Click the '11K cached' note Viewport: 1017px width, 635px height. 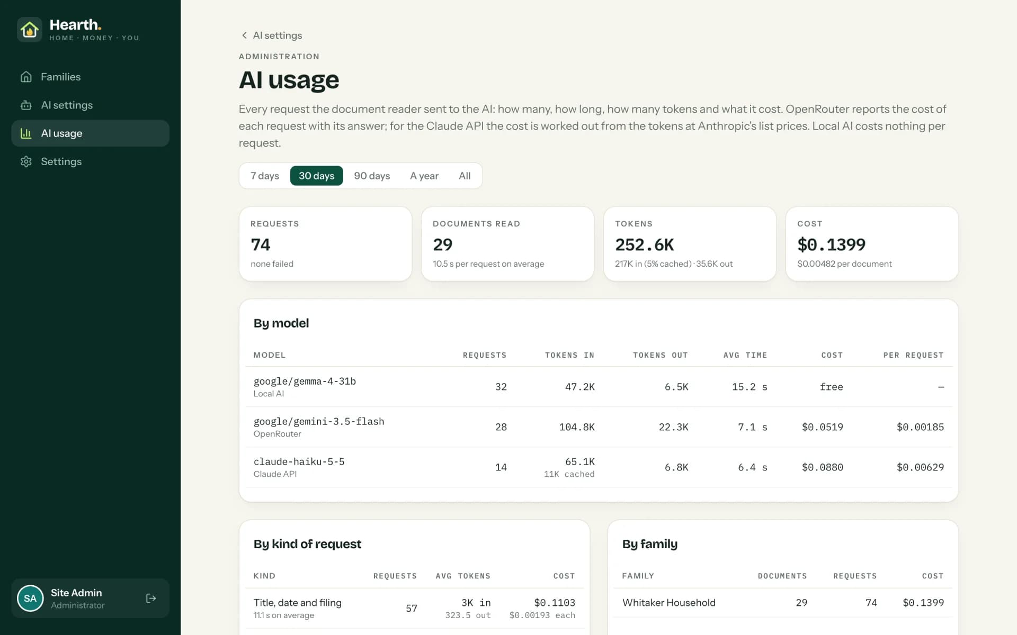569,475
